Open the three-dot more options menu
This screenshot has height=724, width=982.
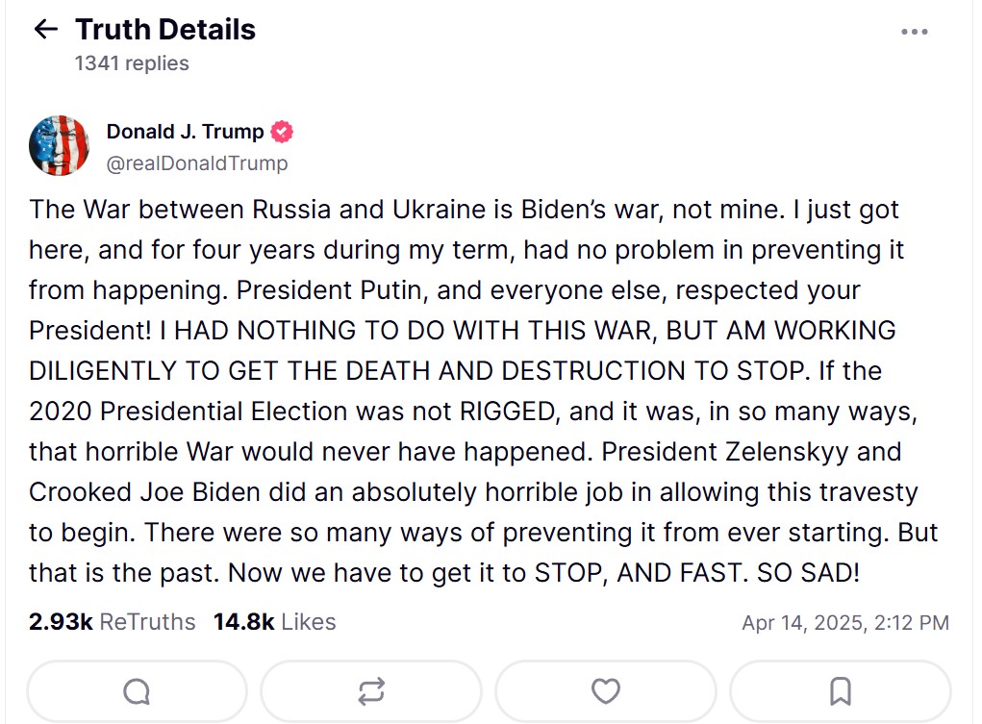[915, 32]
